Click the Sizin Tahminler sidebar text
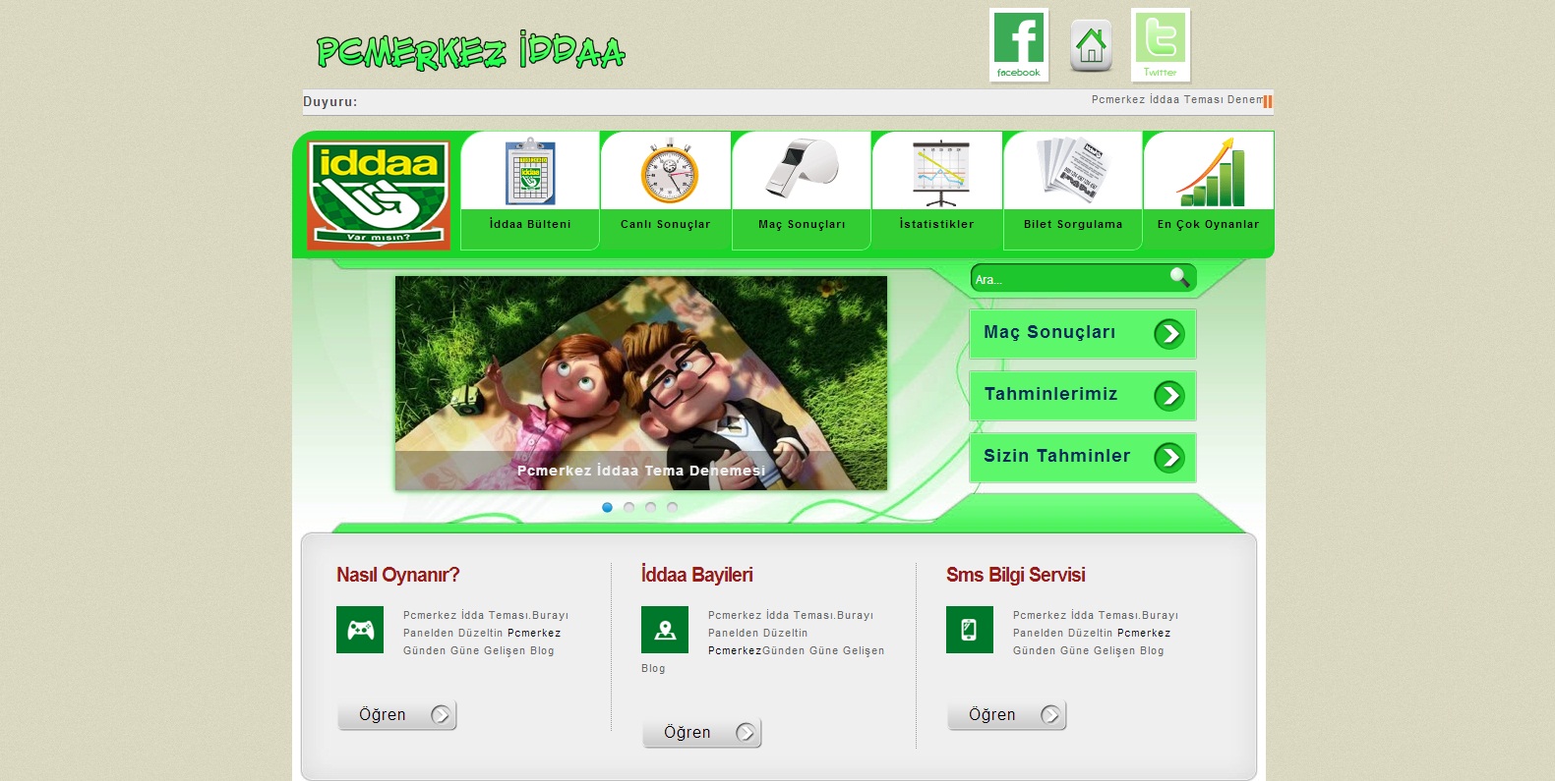1555x781 pixels. (1057, 456)
